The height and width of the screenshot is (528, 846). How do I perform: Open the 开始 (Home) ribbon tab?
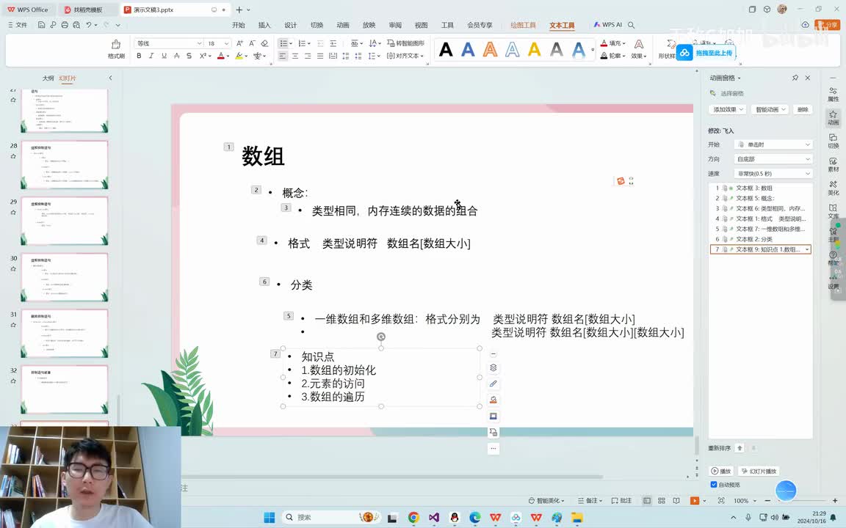click(239, 26)
